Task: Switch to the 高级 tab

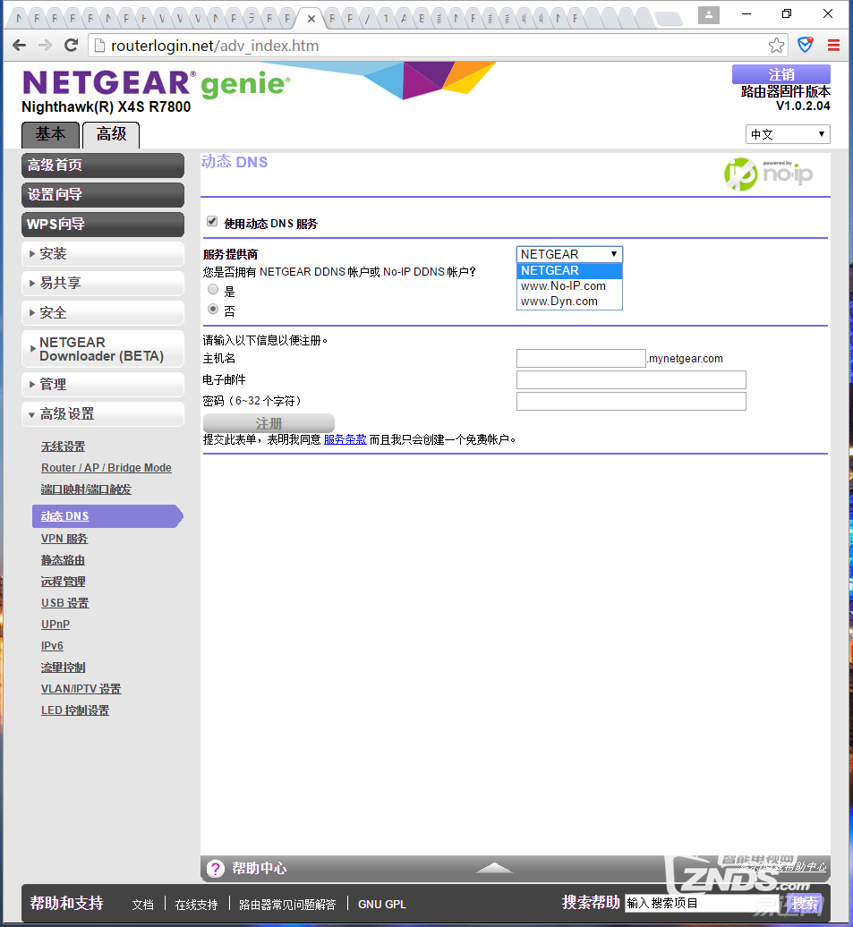Action: click(111, 135)
